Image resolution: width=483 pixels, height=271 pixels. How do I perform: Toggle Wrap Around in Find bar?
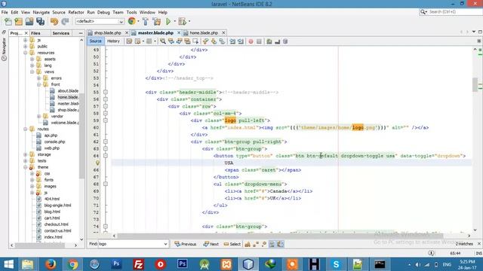tap(280, 244)
